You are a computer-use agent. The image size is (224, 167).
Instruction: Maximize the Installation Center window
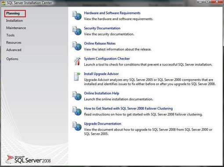click(x=207, y=2)
